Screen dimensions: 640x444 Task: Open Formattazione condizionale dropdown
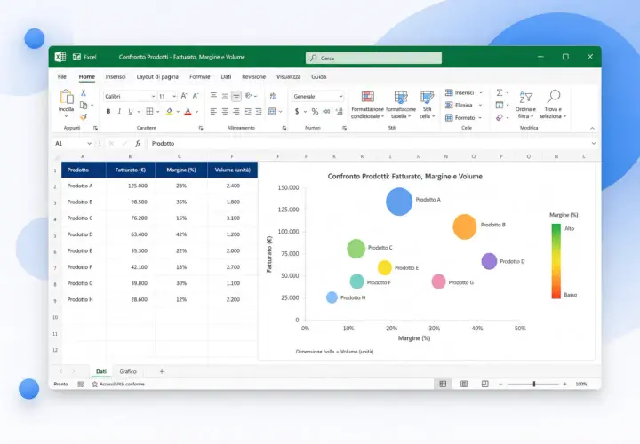[367, 105]
